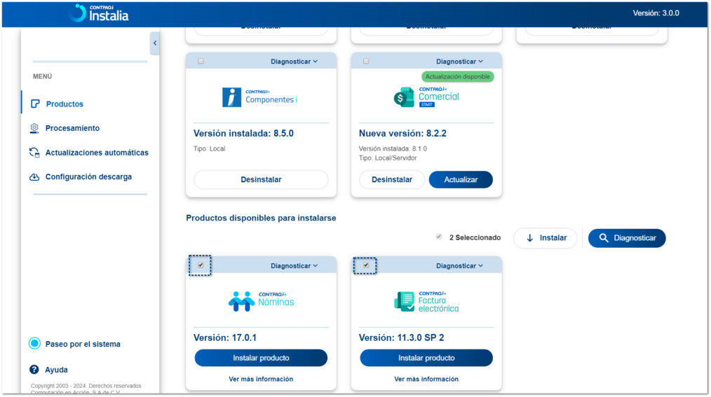Click 'Versión instalada: 8.5.0' text
711x397 pixels.
pyautogui.click(x=243, y=134)
